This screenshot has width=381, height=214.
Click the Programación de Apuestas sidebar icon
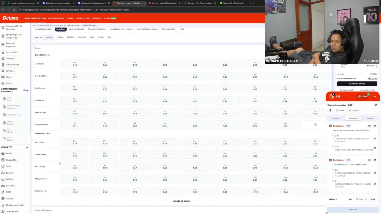pyautogui.click(x=3, y=27)
